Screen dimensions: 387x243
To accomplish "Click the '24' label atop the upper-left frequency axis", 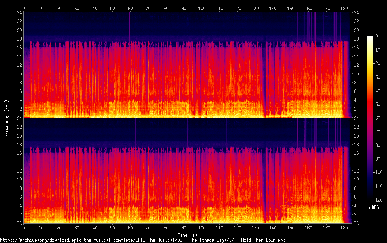I will pyautogui.click(x=19, y=13).
